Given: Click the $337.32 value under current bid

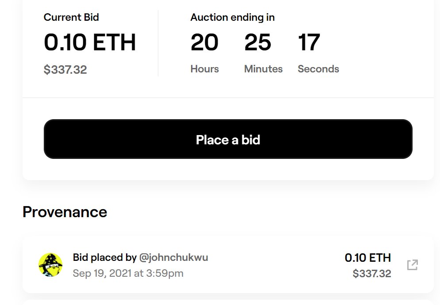Looking at the screenshot, I should 65,69.
